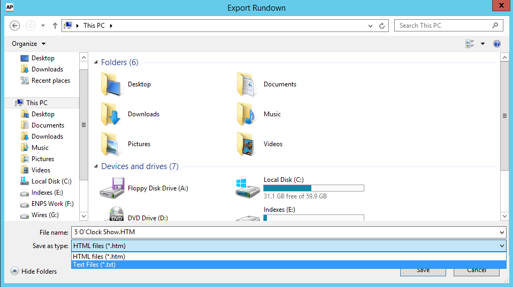Refresh the This PC location
513x287 pixels.
pyautogui.click(x=382, y=26)
